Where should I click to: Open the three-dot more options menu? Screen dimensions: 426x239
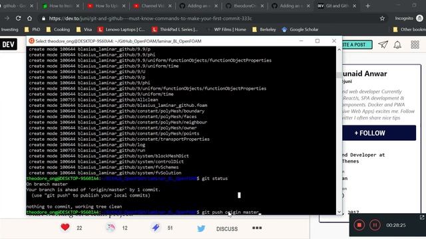pyautogui.click(x=257, y=228)
